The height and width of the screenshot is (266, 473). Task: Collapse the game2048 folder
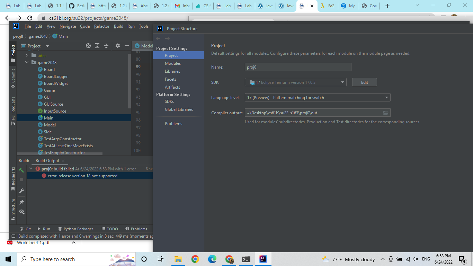click(x=27, y=63)
